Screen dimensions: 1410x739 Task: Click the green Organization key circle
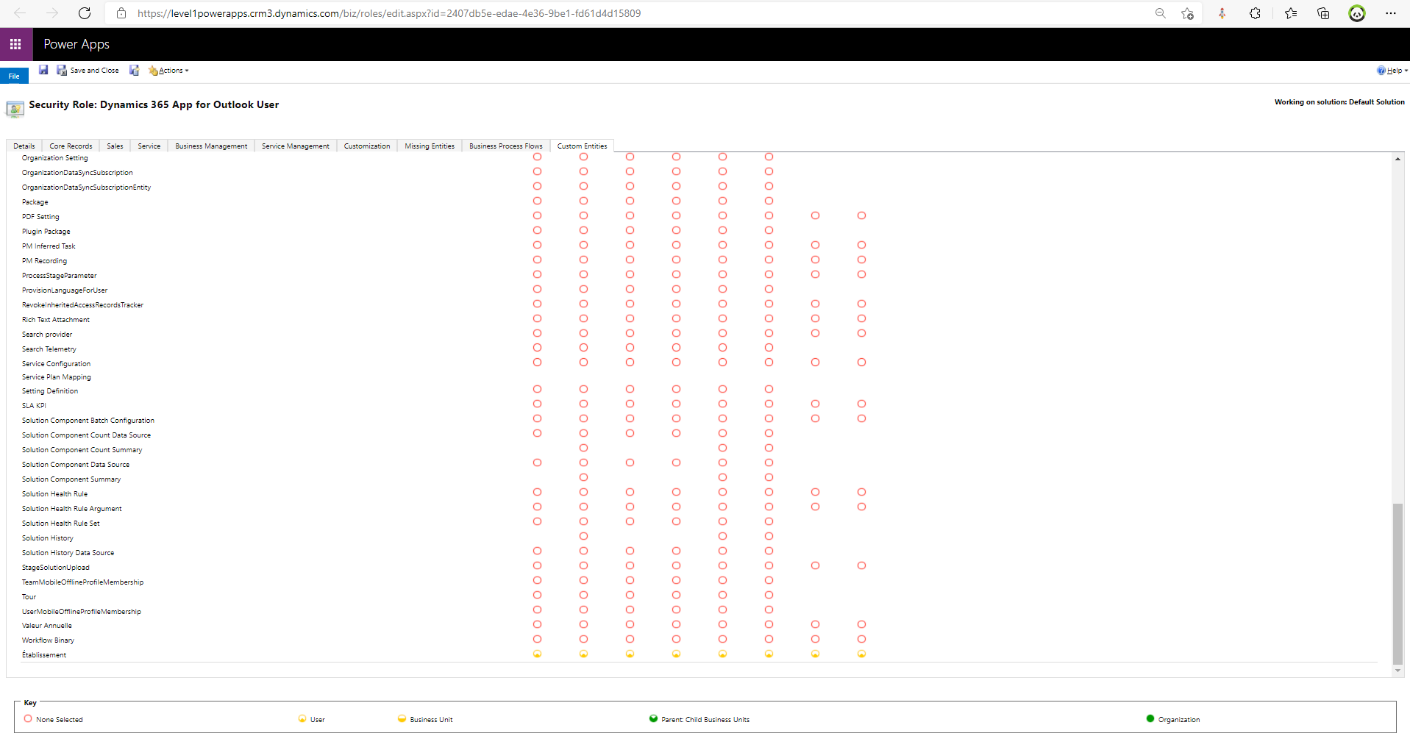pyautogui.click(x=1150, y=718)
